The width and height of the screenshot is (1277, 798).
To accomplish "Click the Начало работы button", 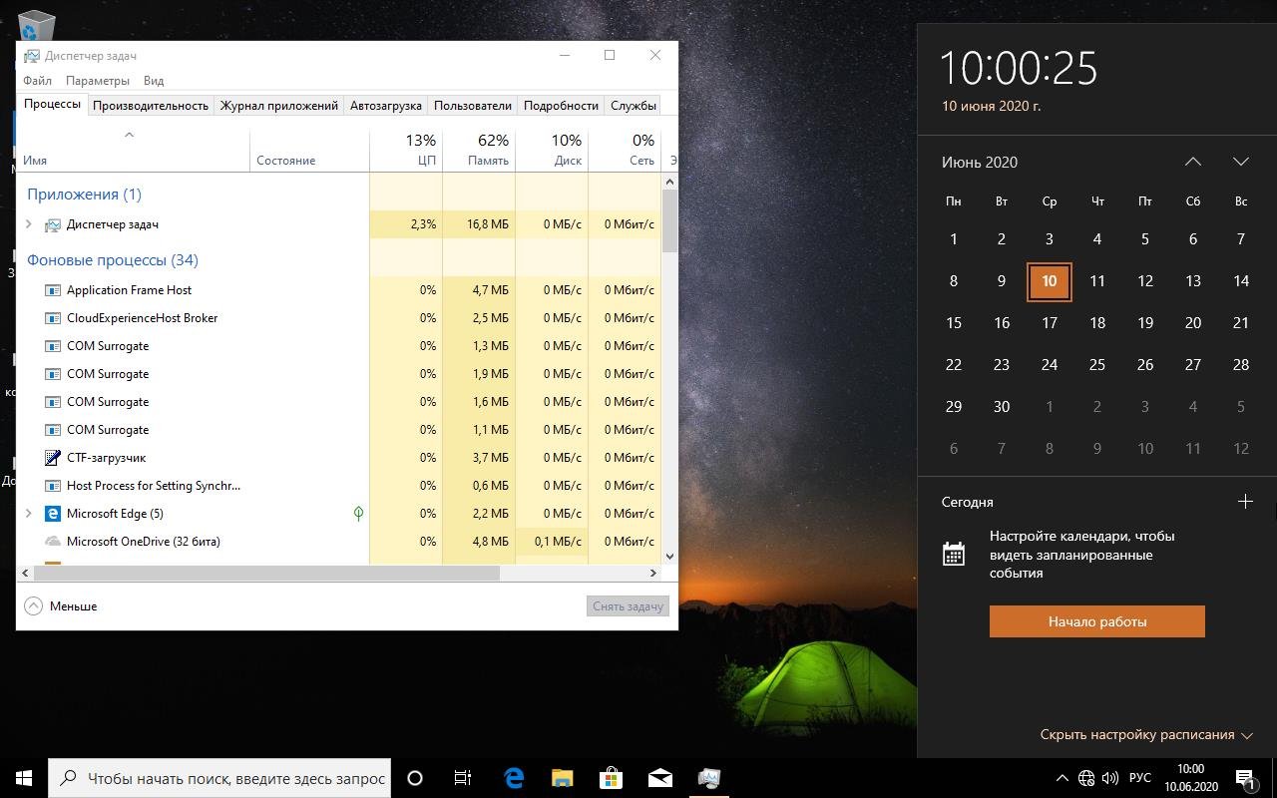I will 1096,621.
